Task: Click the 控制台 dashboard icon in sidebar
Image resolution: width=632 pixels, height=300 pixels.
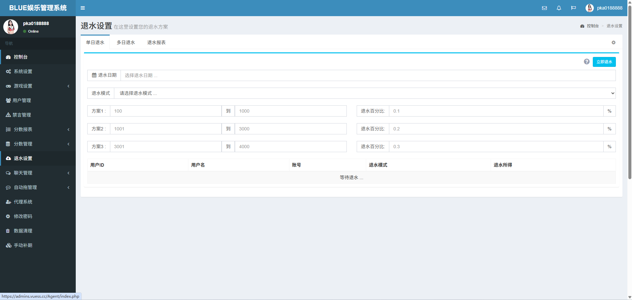Action: [8, 57]
